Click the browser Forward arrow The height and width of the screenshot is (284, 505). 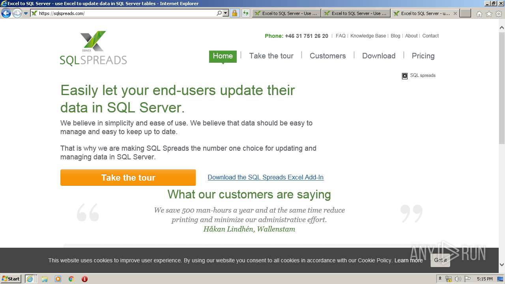(17, 13)
